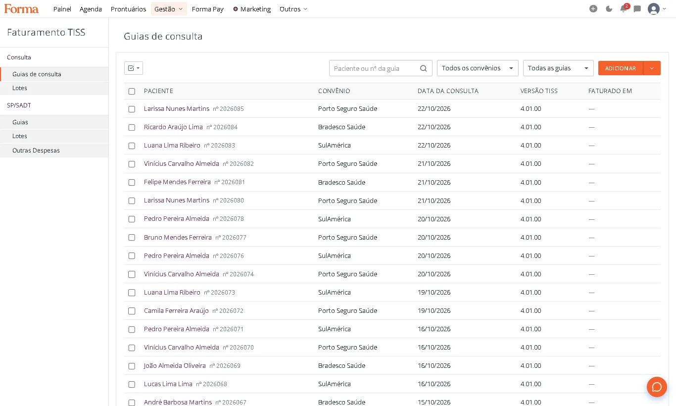Select Guias de consulta in sidebar
The height and width of the screenshot is (406, 676).
(54, 74)
